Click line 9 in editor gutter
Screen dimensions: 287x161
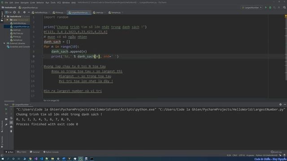34,56
